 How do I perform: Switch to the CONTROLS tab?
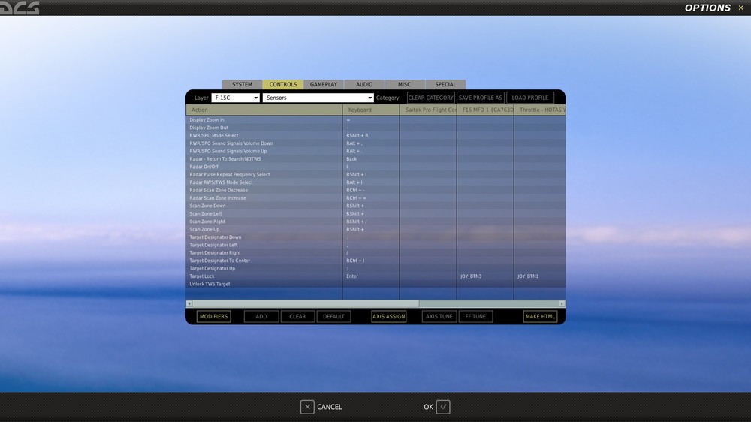(282, 84)
